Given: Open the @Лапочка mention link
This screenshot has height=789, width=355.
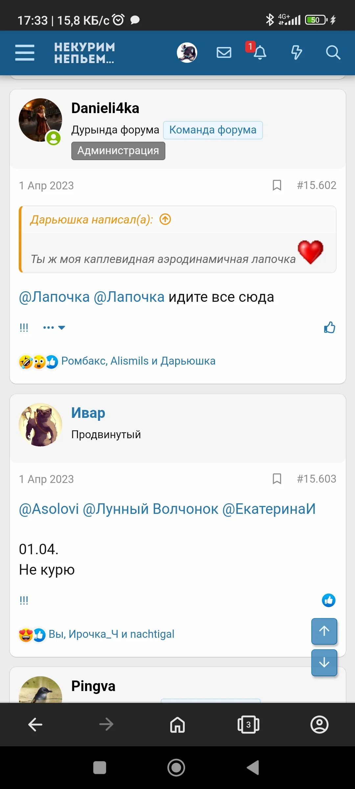Looking at the screenshot, I should click(54, 297).
